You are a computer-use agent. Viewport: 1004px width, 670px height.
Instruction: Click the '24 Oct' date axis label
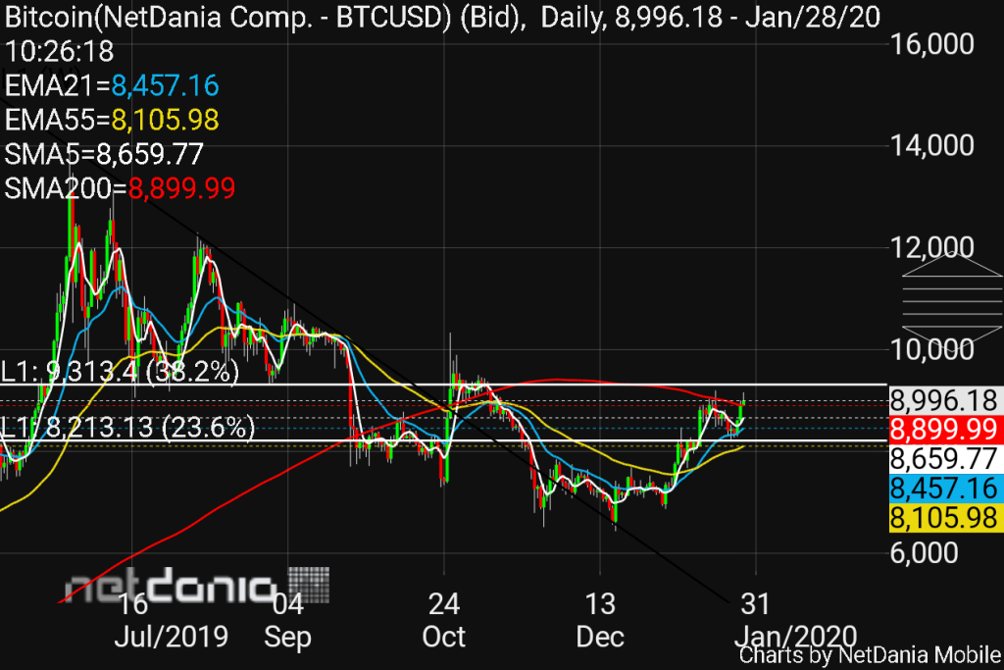coord(444,620)
